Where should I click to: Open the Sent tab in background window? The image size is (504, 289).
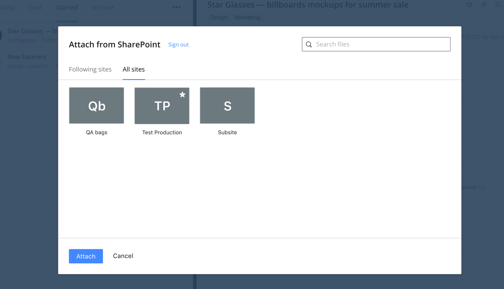click(35, 7)
